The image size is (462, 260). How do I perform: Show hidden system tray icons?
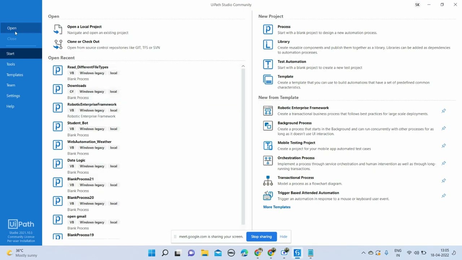tap(363, 253)
